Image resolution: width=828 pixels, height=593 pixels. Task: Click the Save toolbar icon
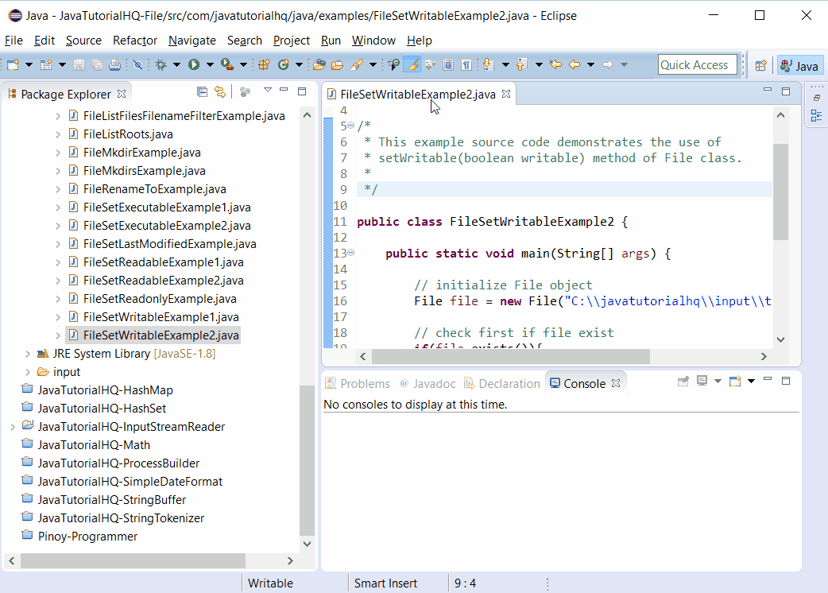tap(79, 65)
